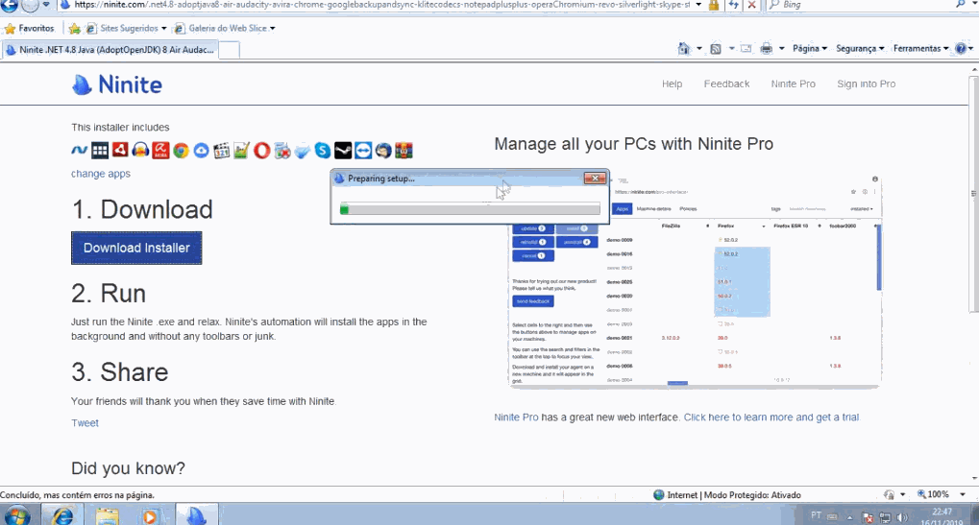Screen dimensions: 979x525
Task: Click the Audacity headphones icon
Action: pos(140,151)
